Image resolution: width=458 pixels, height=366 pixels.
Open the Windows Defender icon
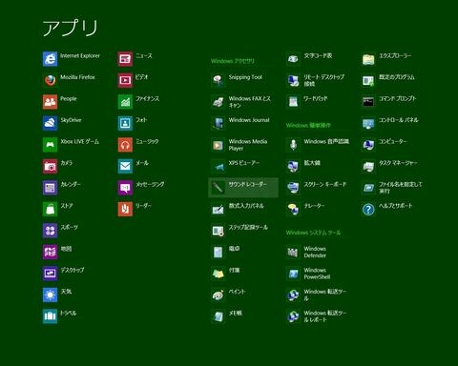(x=293, y=252)
